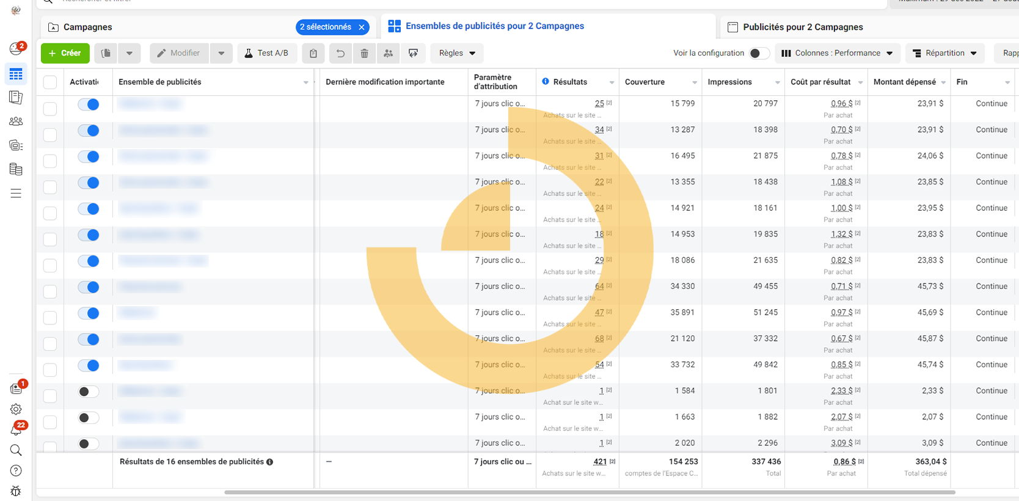Open the Répartition dropdown

coord(944,53)
